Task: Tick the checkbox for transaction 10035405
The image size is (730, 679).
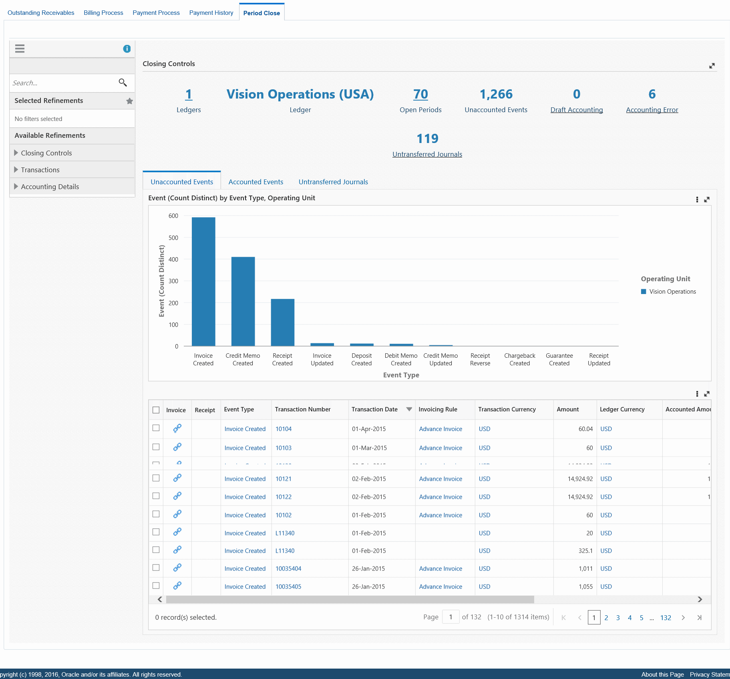Action: click(156, 586)
